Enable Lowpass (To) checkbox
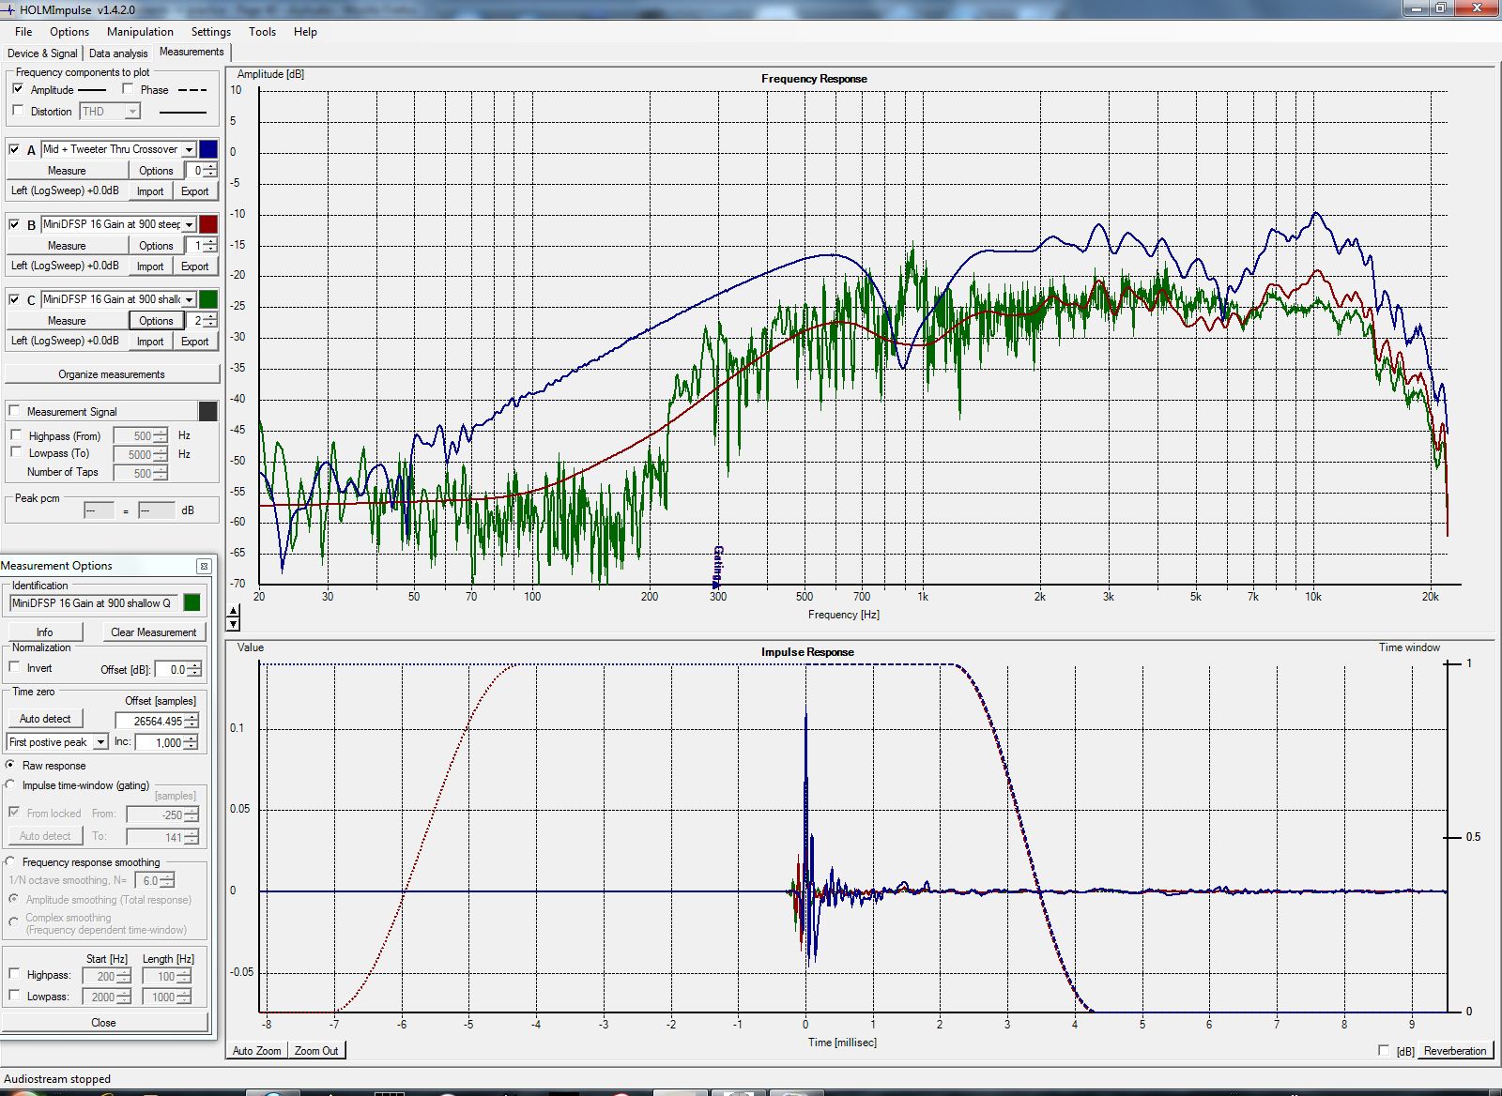This screenshot has height=1096, width=1502. coord(16,452)
